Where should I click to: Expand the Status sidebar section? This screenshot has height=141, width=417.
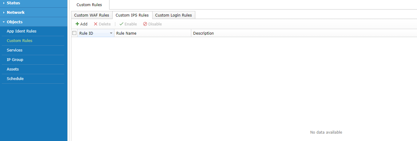click(x=34, y=3)
